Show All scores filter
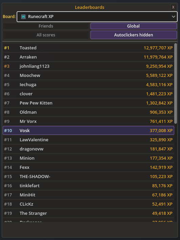The image size is (180, 240). coord(46,35)
